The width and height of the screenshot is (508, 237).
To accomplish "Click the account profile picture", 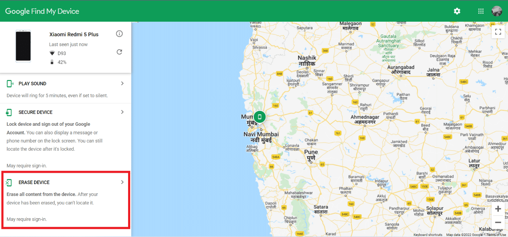I will tap(497, 11).
